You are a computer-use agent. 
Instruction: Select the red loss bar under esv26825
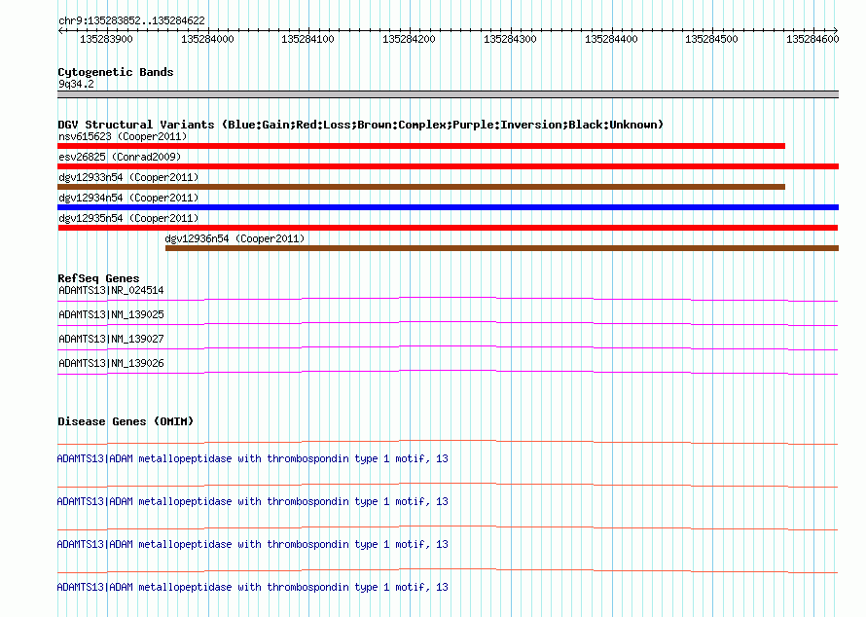[x=448, y=166]
